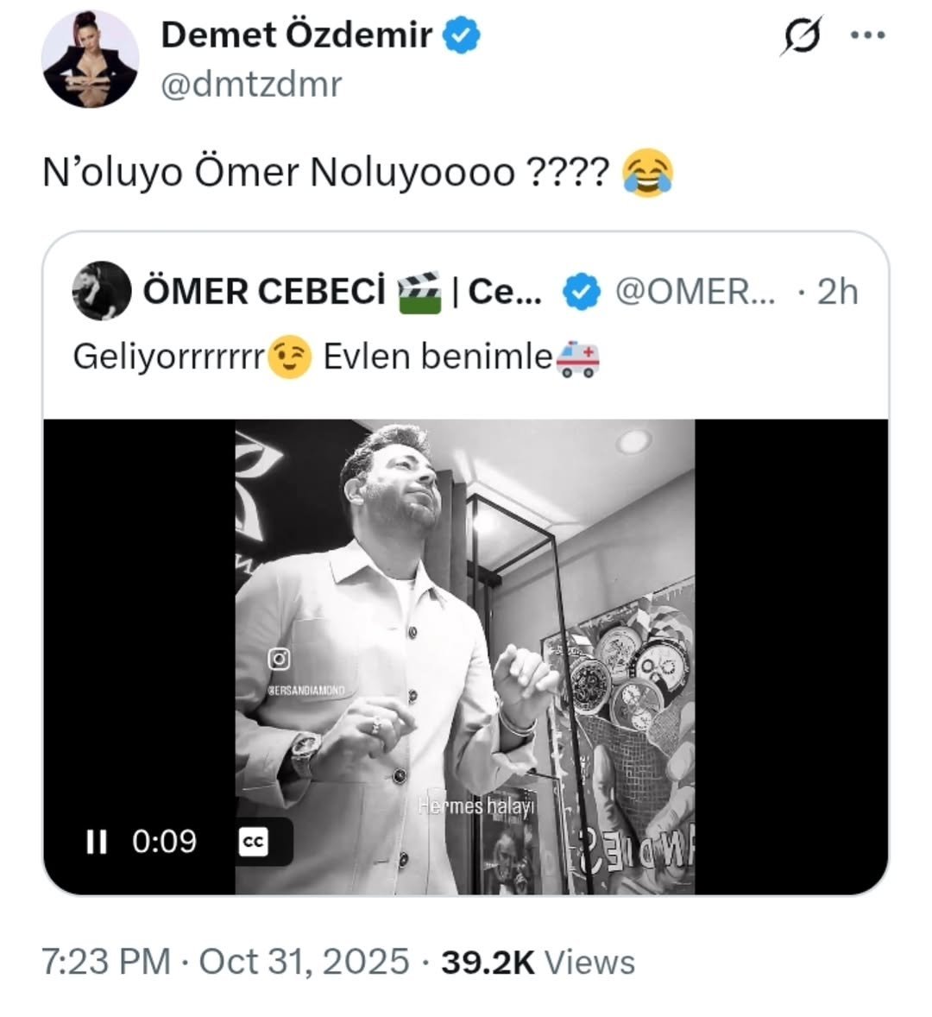Click the Instagram logo watermark in video

280,660
